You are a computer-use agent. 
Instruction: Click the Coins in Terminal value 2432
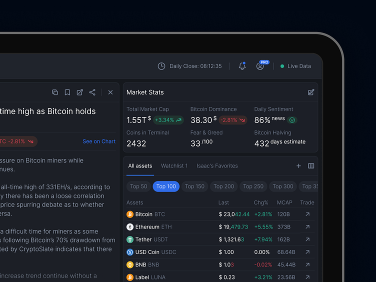[136, 143]
